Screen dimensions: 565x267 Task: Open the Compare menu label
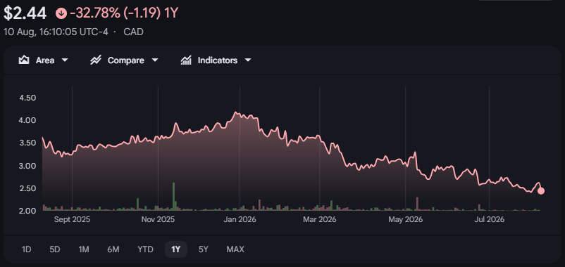(x=126, y=60)
